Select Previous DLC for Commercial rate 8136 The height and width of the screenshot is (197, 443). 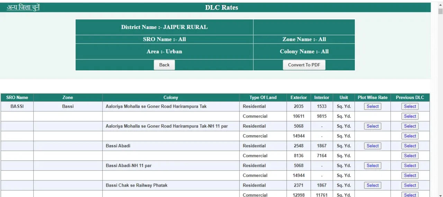click(x=410, y=156)
